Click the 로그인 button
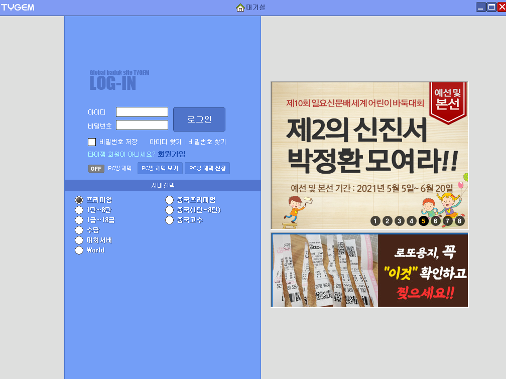Image resolution: width=506 pixels, height=379 pixels. [x=199, y=119]
